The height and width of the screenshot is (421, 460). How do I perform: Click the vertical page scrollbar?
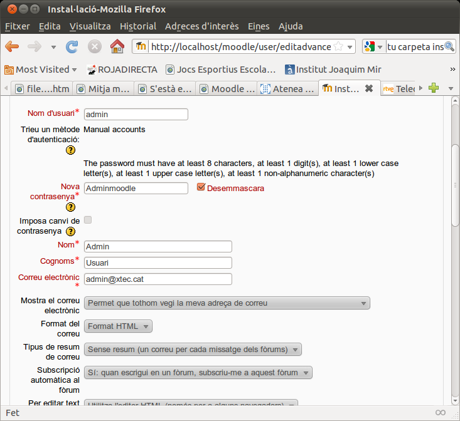[456, 188]
